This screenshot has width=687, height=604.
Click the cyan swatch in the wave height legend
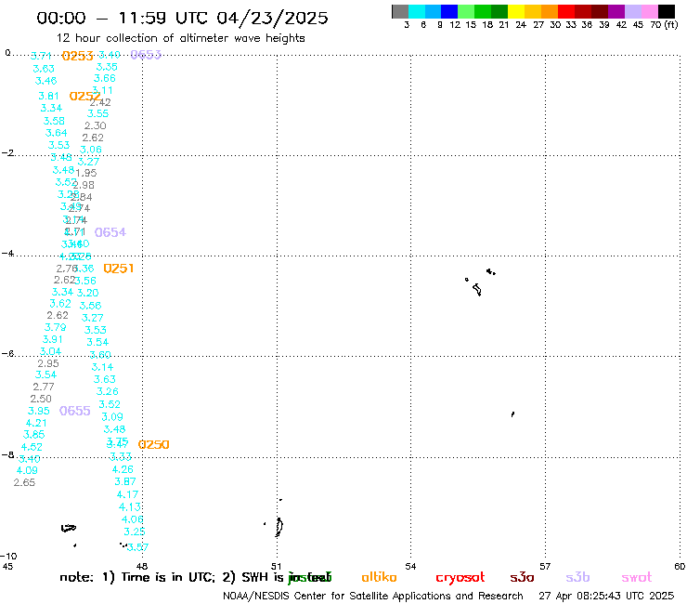pyautogui.click(x=417, y=11)
